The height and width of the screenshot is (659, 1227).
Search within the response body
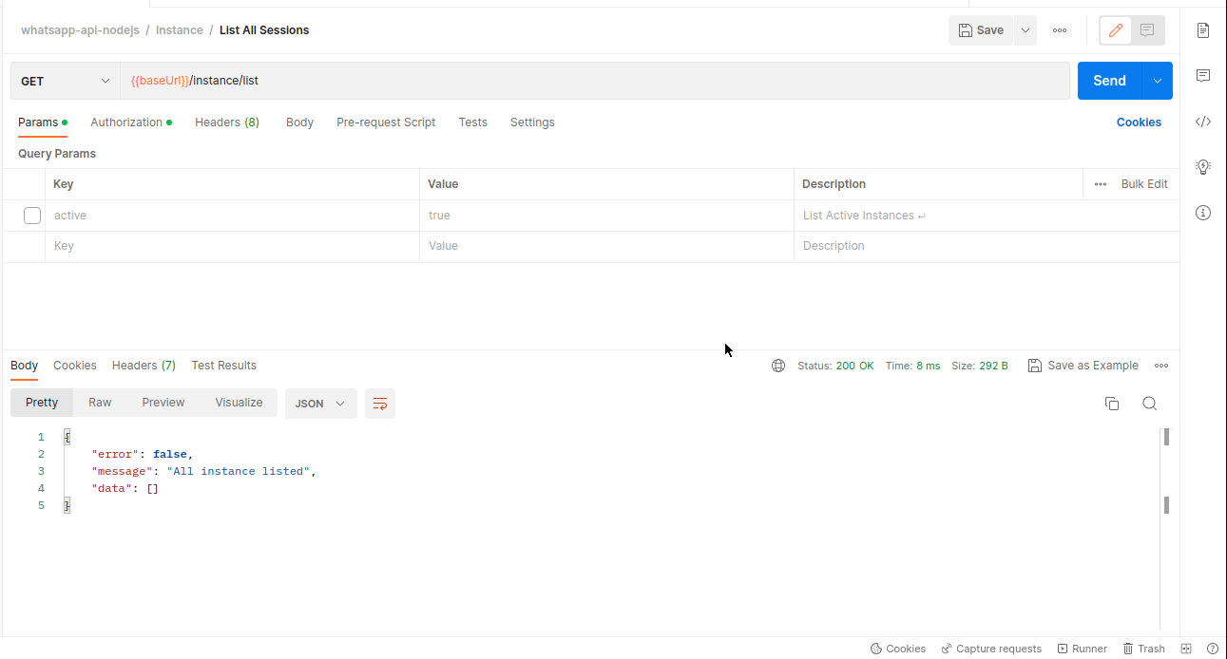pyautogui.click(x=1150, y=403)
